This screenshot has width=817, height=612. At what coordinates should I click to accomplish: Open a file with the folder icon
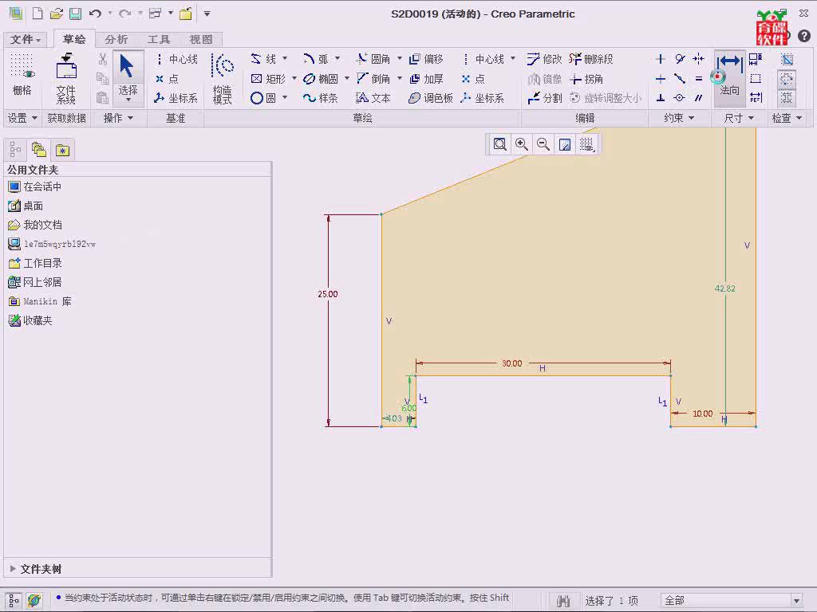(x=57, y=14)
